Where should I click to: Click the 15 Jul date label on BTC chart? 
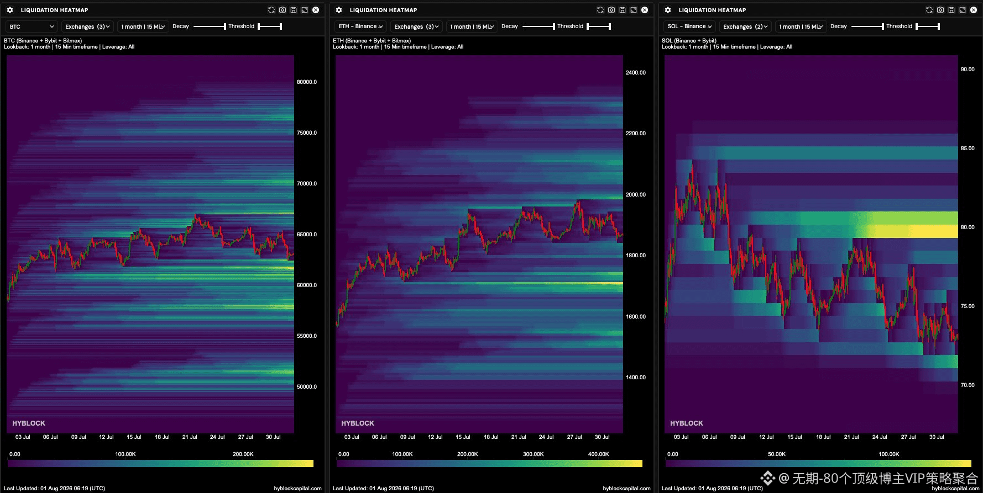tap(134, 437)
